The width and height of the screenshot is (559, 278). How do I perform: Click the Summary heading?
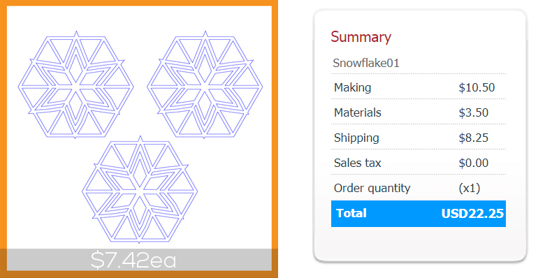coord(361,37)
